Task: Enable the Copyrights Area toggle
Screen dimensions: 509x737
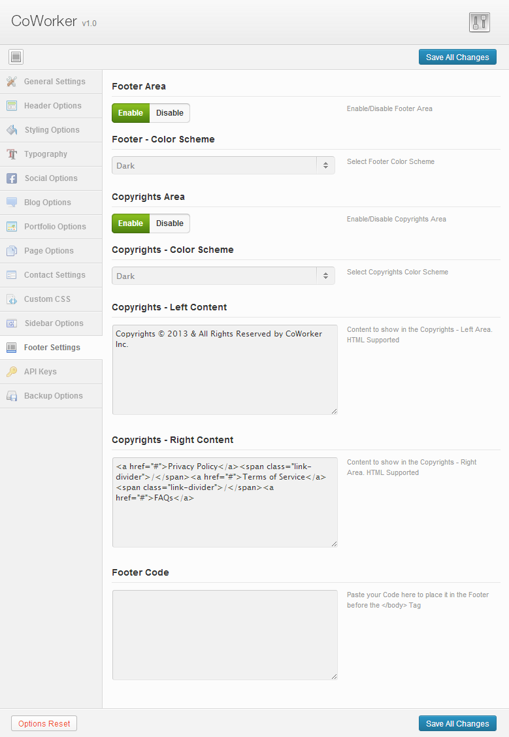Action: pyautogui.click(x=131, y=223)
